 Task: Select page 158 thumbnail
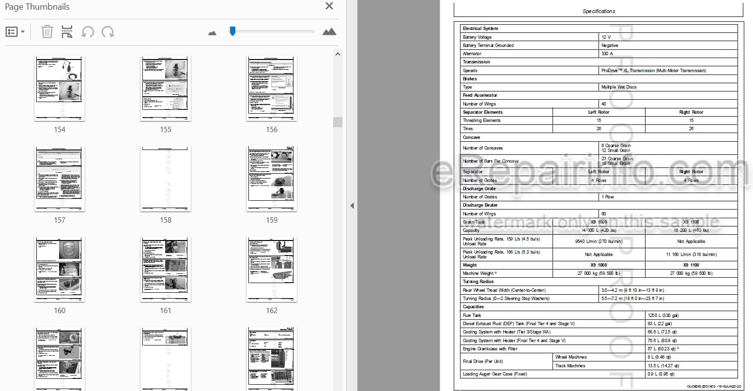coord(166,179)
